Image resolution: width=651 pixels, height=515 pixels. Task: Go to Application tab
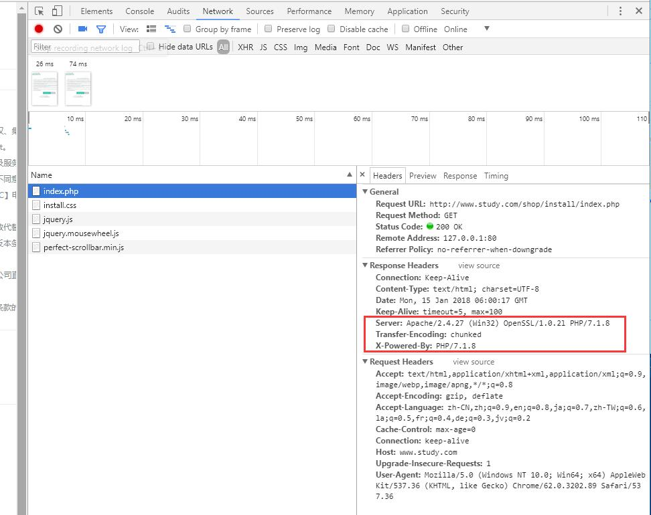(x=407, y=11)
